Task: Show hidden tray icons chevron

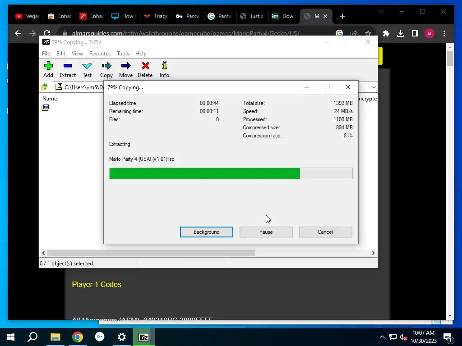Action: coord(382,337)
